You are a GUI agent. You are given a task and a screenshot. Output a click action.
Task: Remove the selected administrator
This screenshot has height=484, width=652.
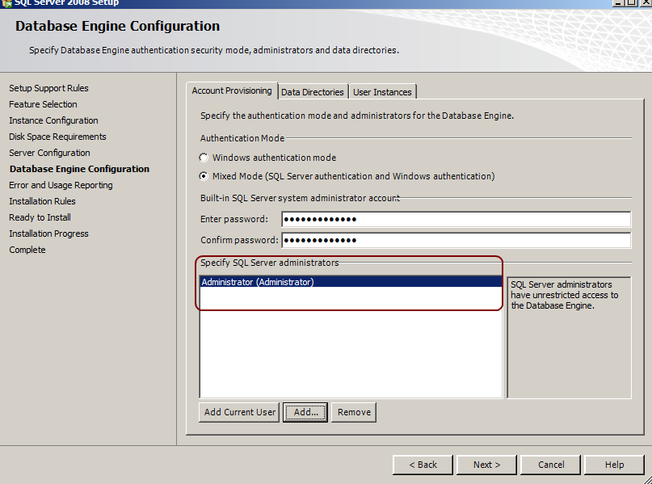click(x=354, y=412)
